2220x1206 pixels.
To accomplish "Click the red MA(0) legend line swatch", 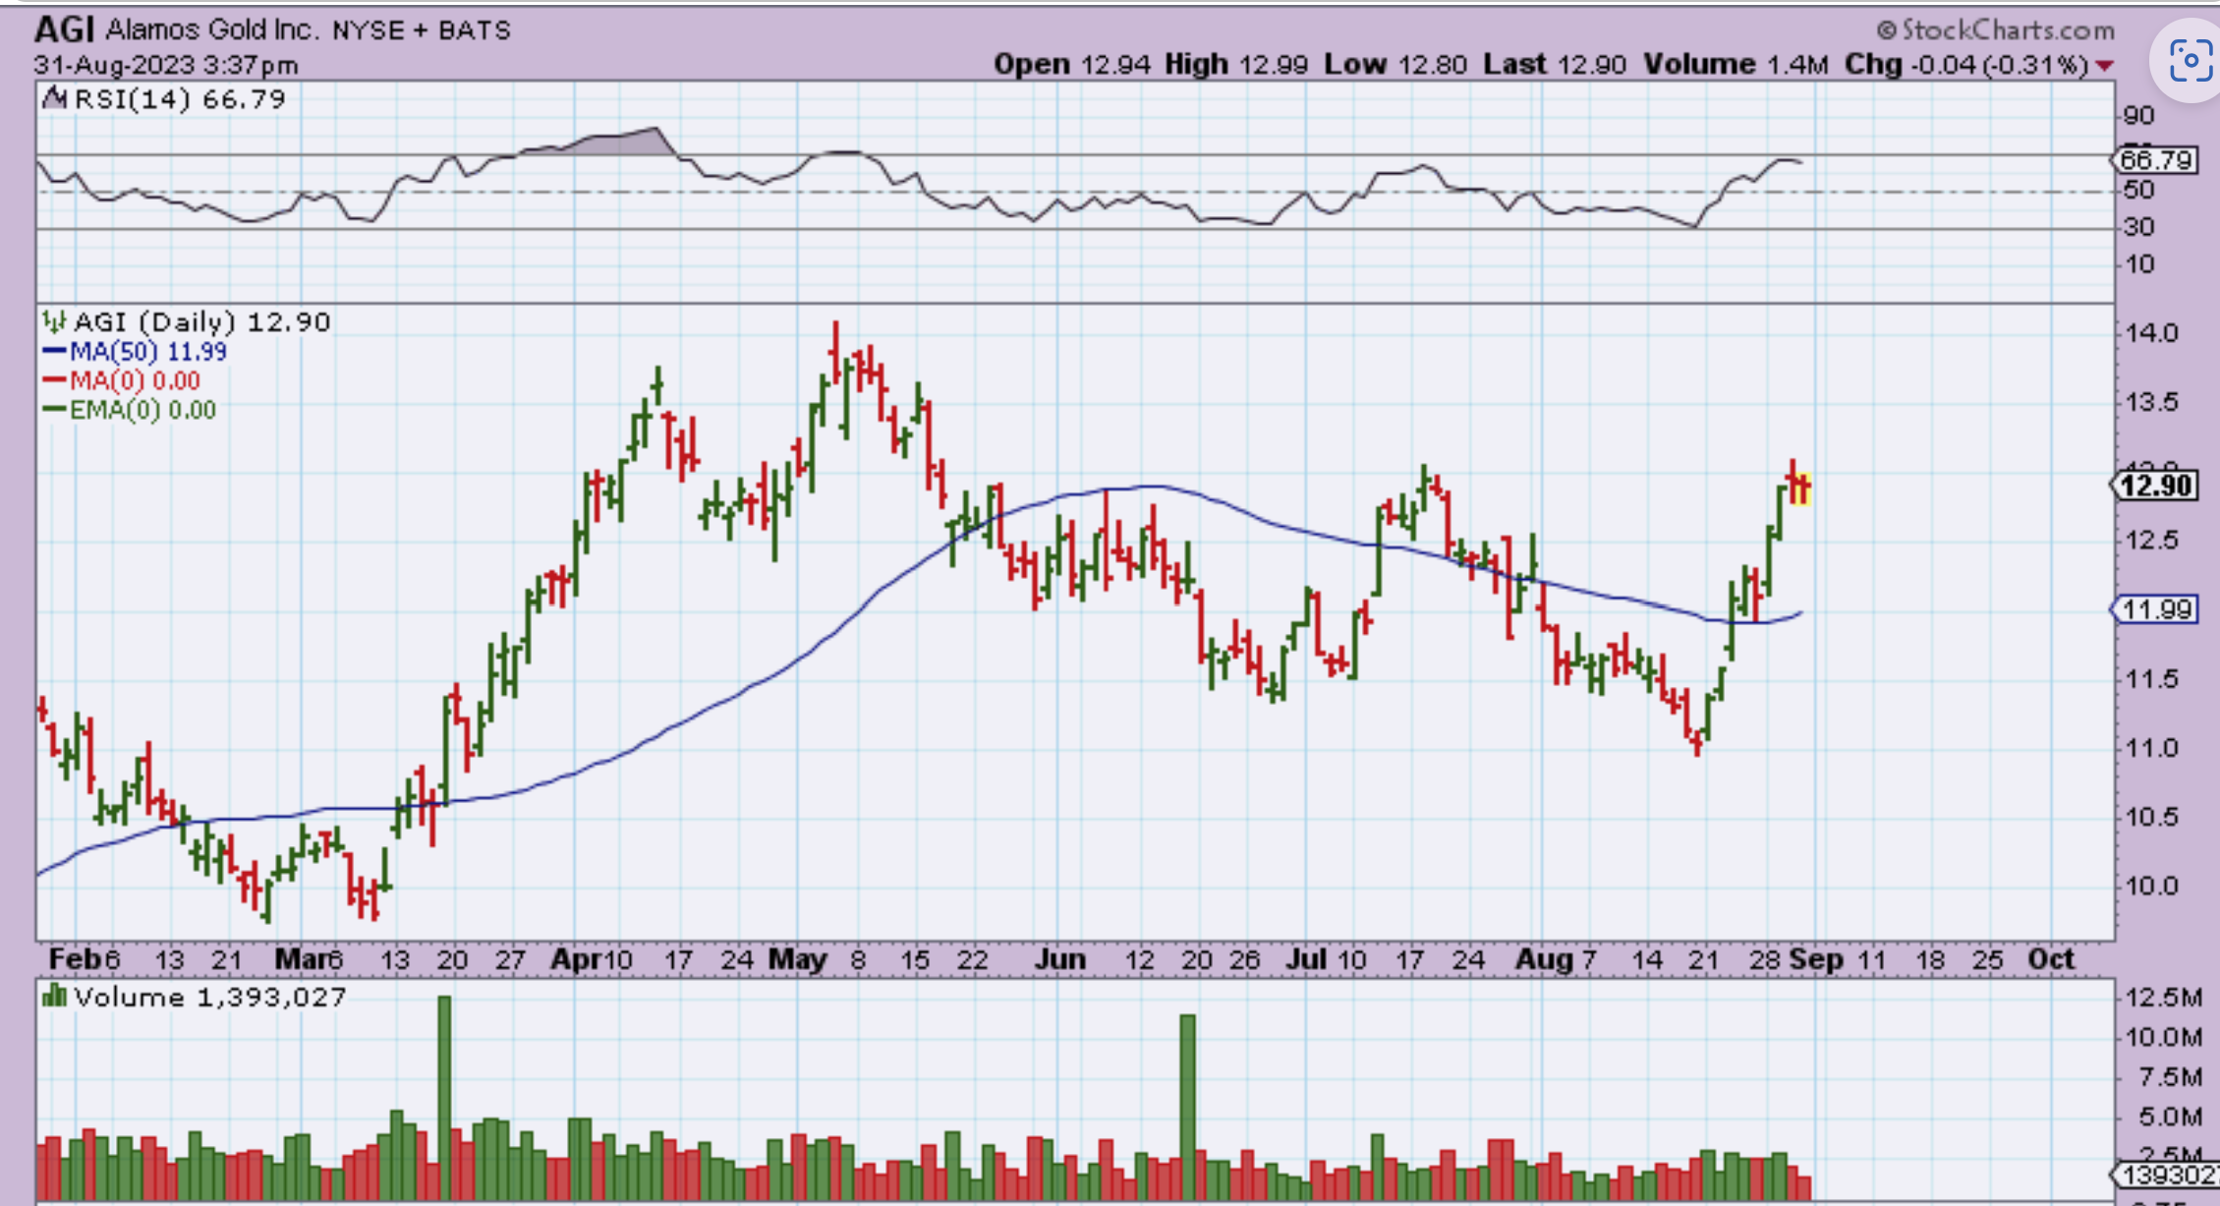I will tap(54, 380).
